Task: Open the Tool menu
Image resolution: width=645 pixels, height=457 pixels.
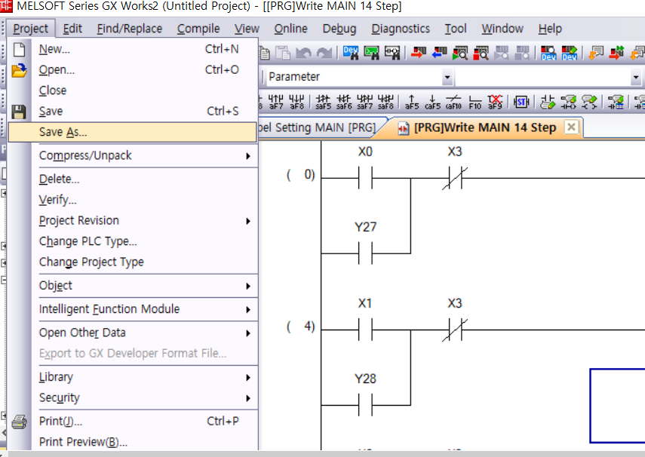Action: tap(456, 29)
